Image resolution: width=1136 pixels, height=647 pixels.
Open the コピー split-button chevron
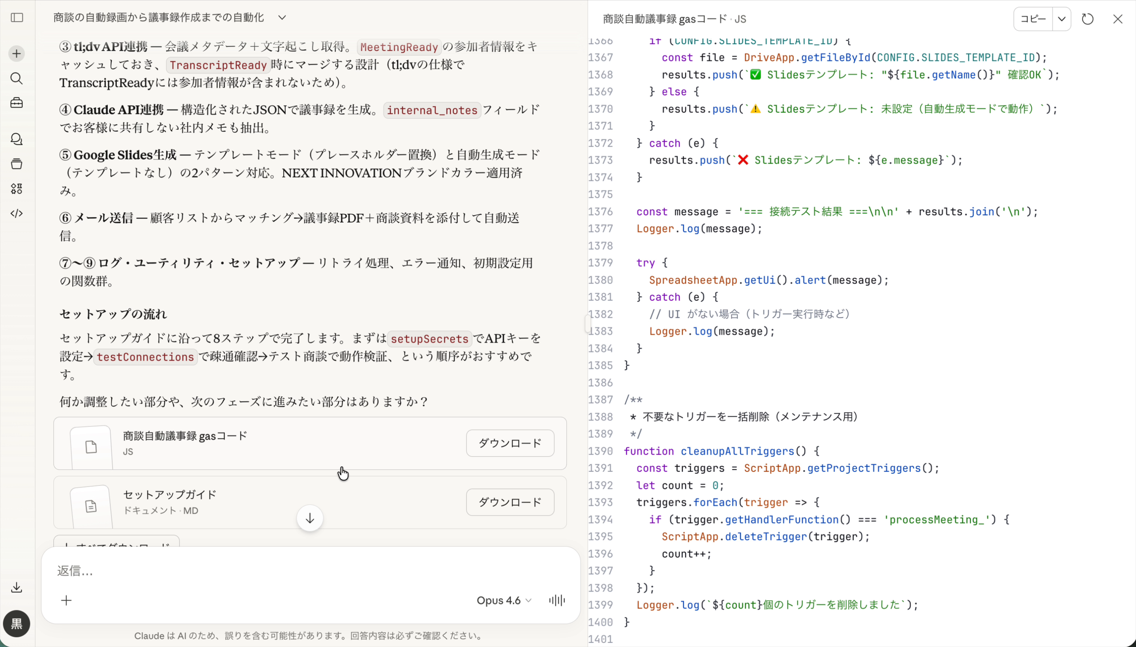(1062, 19)
